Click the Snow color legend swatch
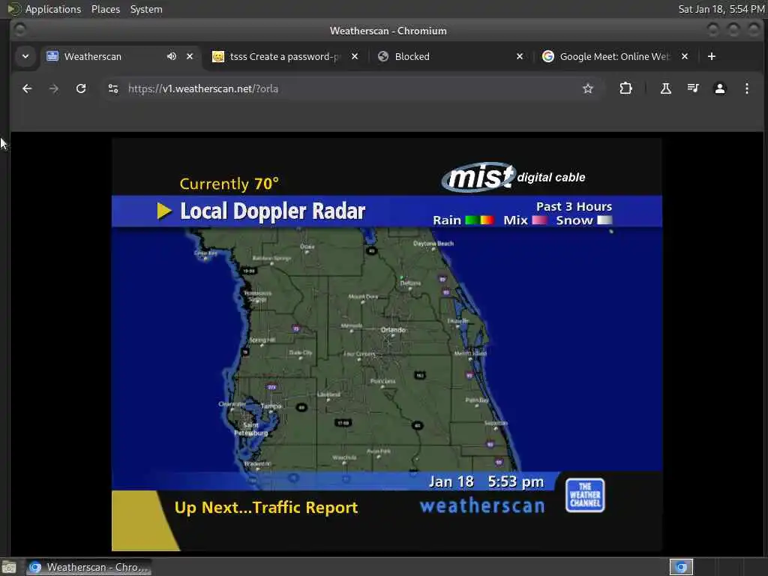Image resolution: width=768 pixels, height=576 pixels. coord(604,220)
